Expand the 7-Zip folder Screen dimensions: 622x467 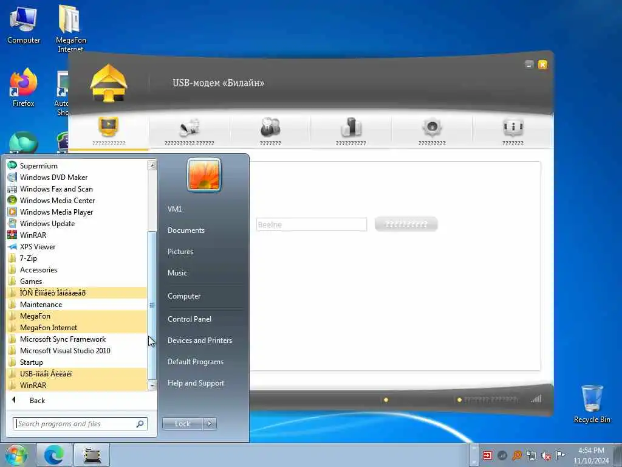click(x=77, y=258)
